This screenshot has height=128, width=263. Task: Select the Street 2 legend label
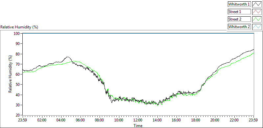(239, 19)
